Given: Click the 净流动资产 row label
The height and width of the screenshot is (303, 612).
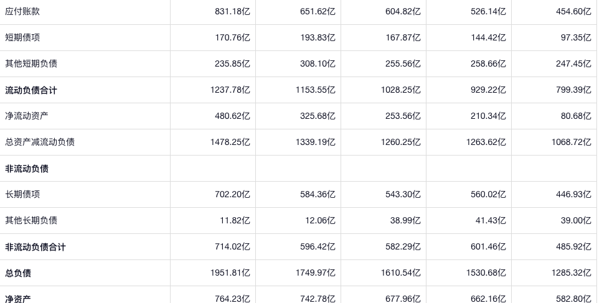Looking at the screenshot, I should 27,116.
